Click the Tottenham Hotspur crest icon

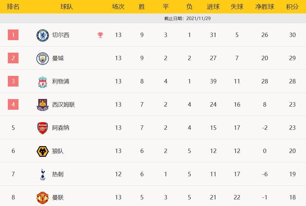coord(43,174)
